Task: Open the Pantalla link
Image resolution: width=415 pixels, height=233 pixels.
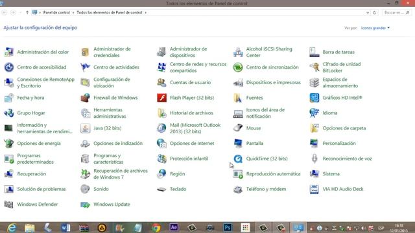Action: 254,144
